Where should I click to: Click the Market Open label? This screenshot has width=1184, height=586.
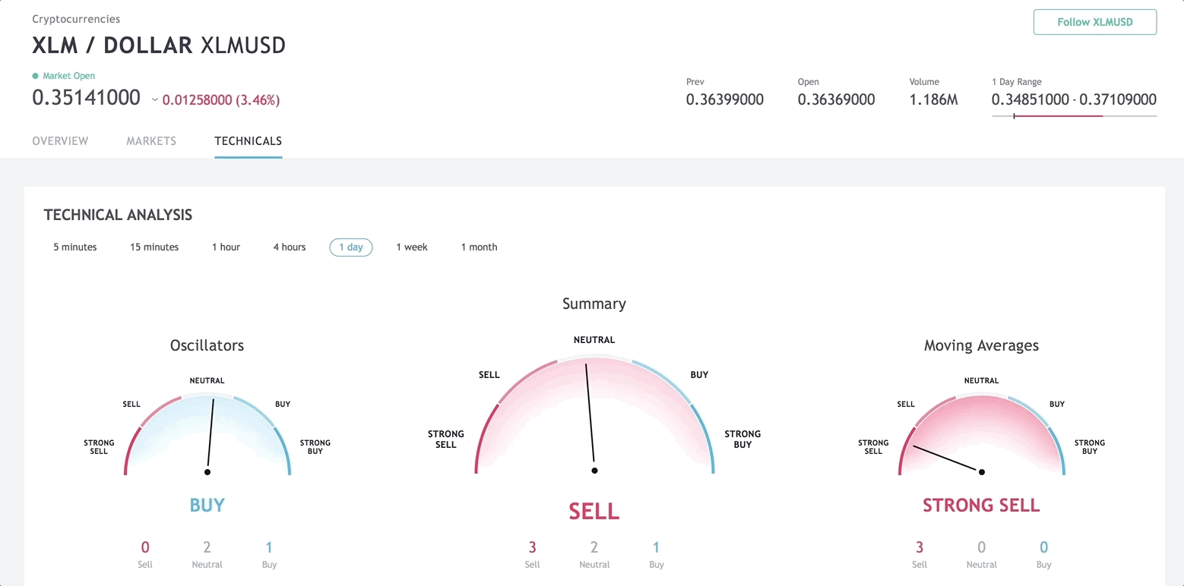click(68, 76)
